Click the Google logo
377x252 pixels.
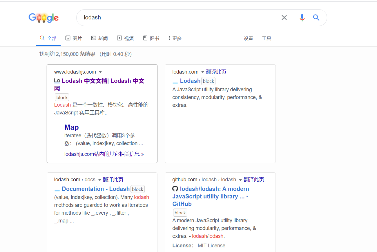[43, 18]
